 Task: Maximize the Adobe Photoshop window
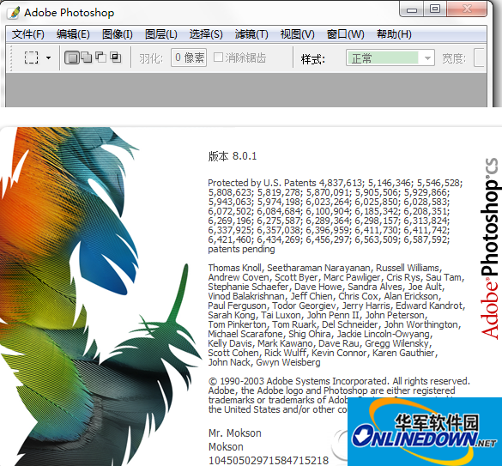click(435, 9)
